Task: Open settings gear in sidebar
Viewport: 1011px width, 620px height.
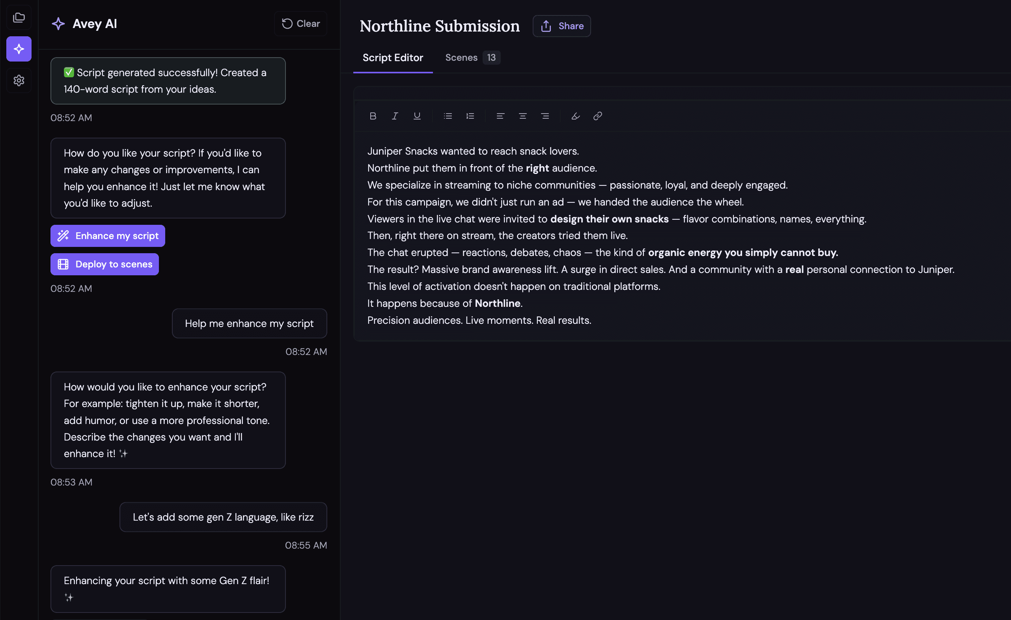Action: 19,80
